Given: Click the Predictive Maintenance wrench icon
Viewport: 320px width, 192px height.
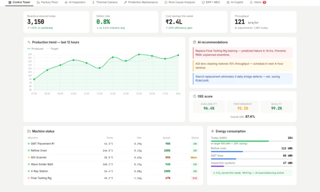Looking at the screenshot, I should click(x=125, y=2).
